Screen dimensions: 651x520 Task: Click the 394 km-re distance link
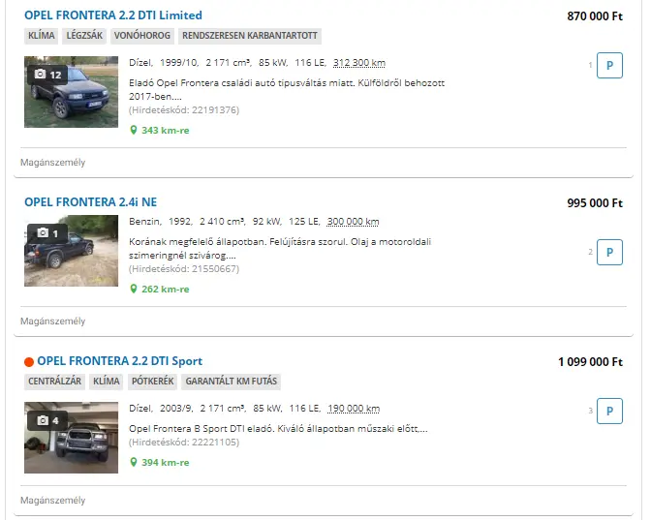(x=166, y=462)
